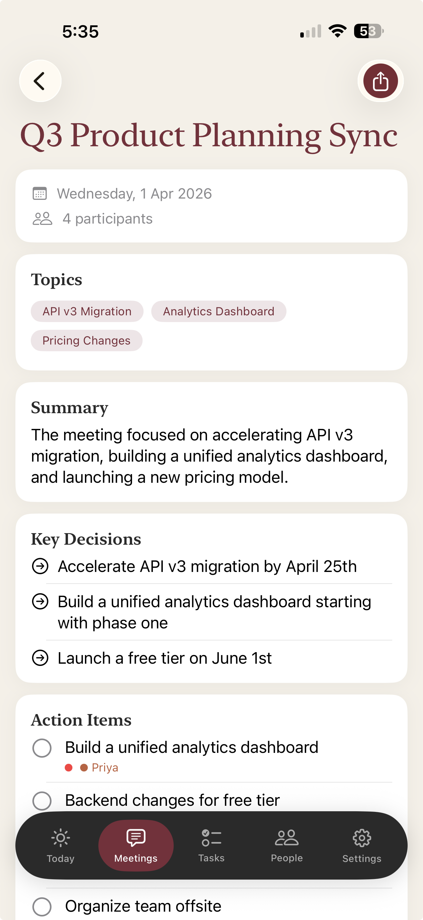Click the calendar icon beside the date
This screenshot has height=920, width=423.
tap(41, 193)
